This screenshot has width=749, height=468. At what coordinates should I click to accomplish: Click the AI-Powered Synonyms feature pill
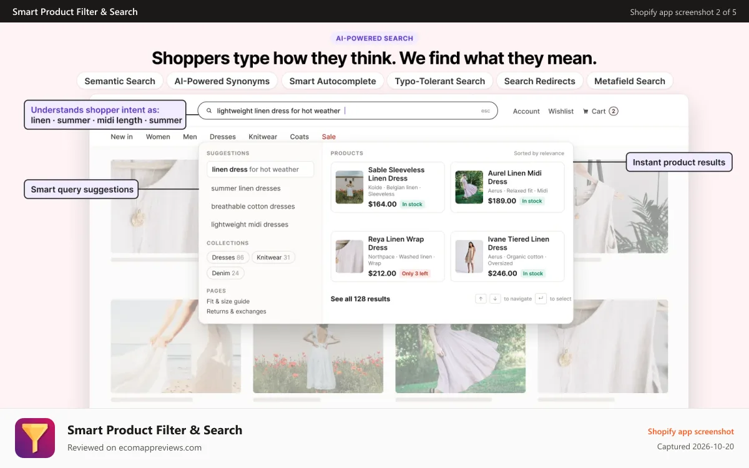(x=222, y=81)
